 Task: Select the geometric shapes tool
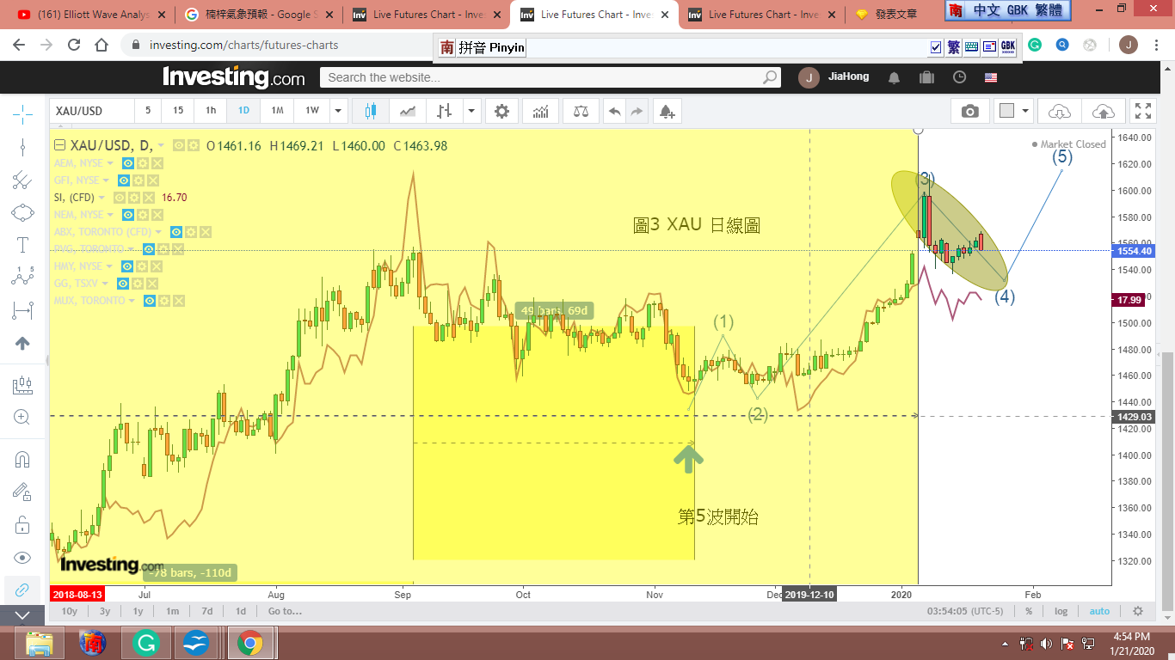(x=22, y=212)
